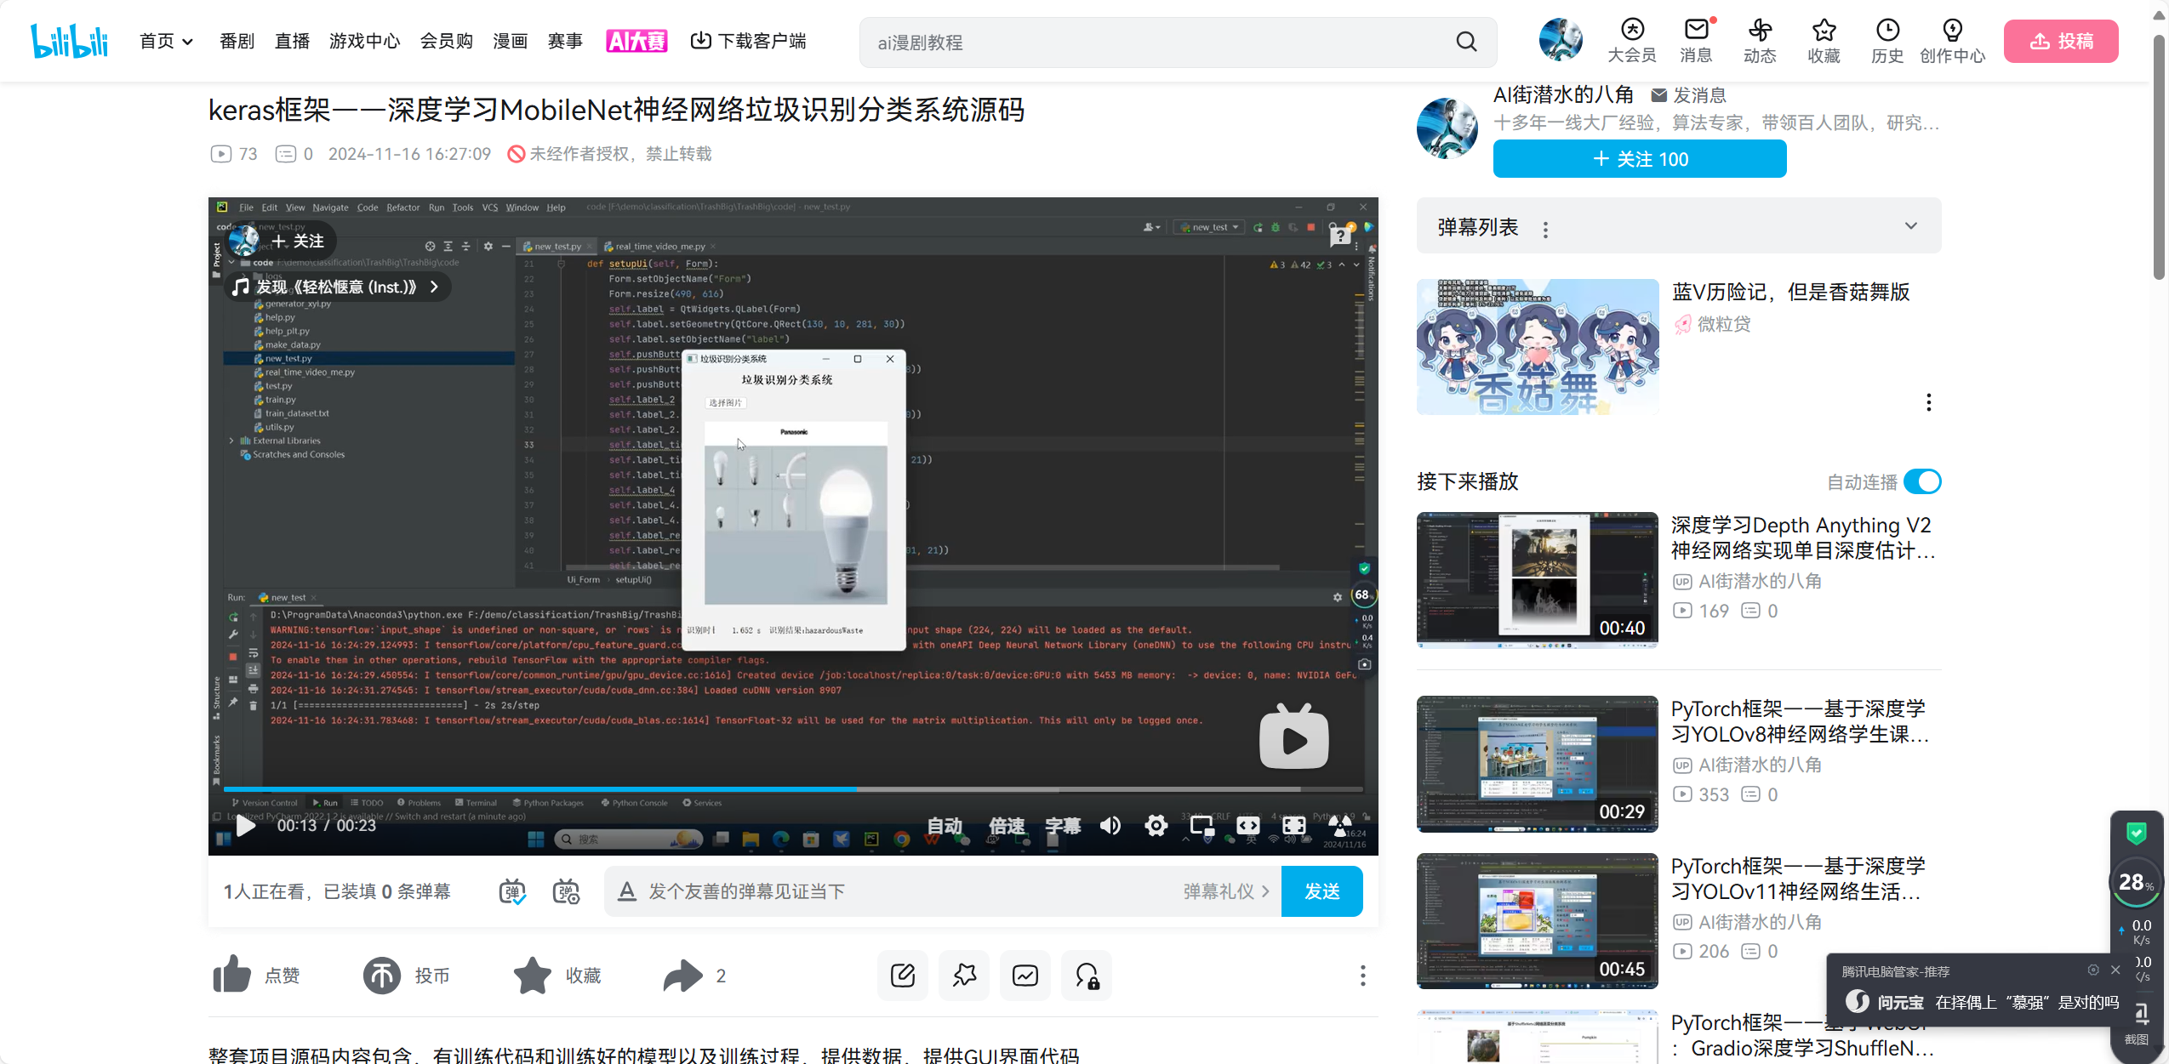Open the 番剧 navigation tab

237,41
